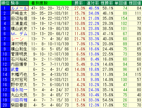The width and height of the screenshot is (142, 108).
Task: Click the 単回値 column header
Action: pyautogui.click(x=121, y=3)
